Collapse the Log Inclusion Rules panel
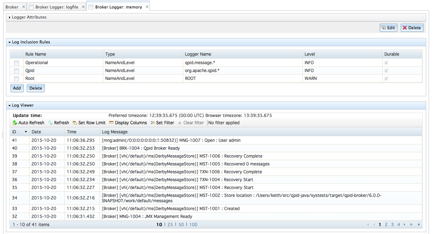Image resolution: width=434 pixels, height=234 pixels. click(x=10, y=42)
